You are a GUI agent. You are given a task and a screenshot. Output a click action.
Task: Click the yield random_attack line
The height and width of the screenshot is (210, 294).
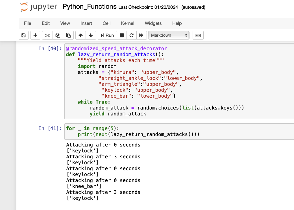[x=118, y=114]
